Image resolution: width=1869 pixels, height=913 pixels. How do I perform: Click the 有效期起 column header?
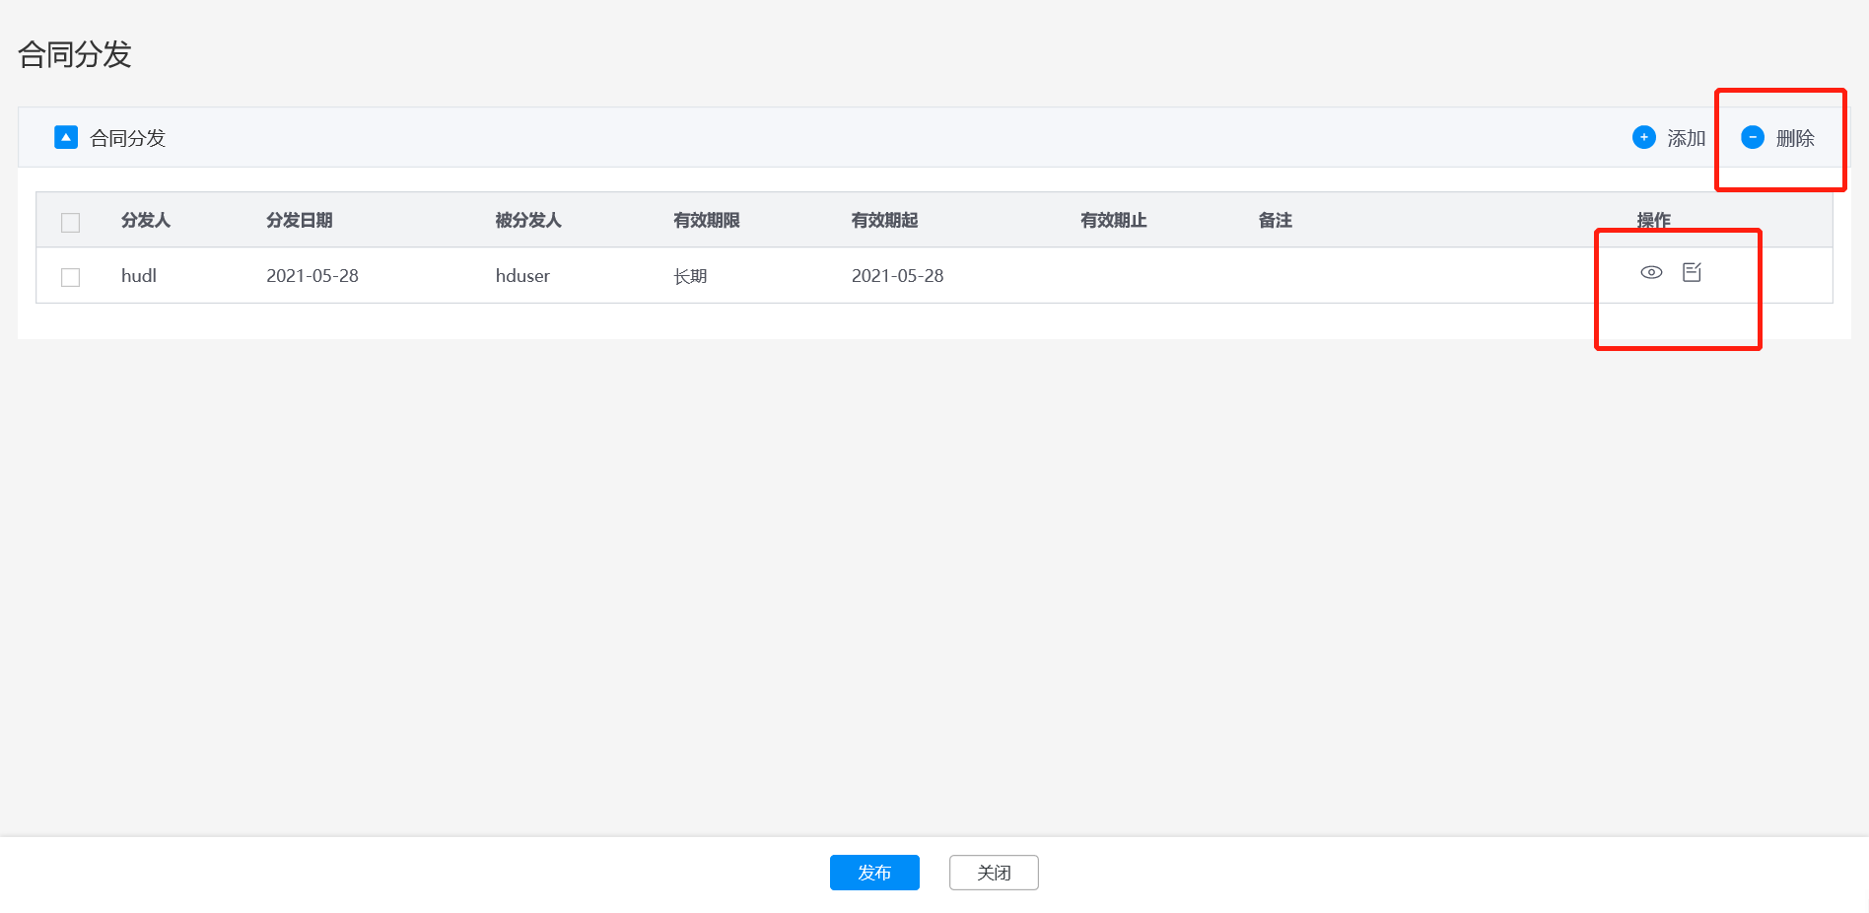pyautogui.click(x=885, y=220)
